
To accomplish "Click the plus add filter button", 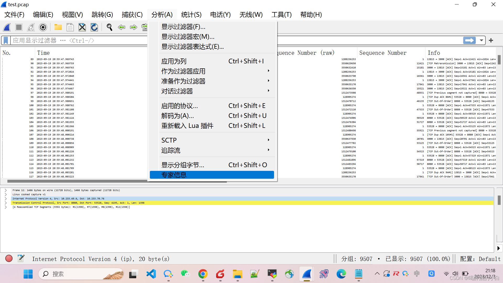I will coord(491,40).
